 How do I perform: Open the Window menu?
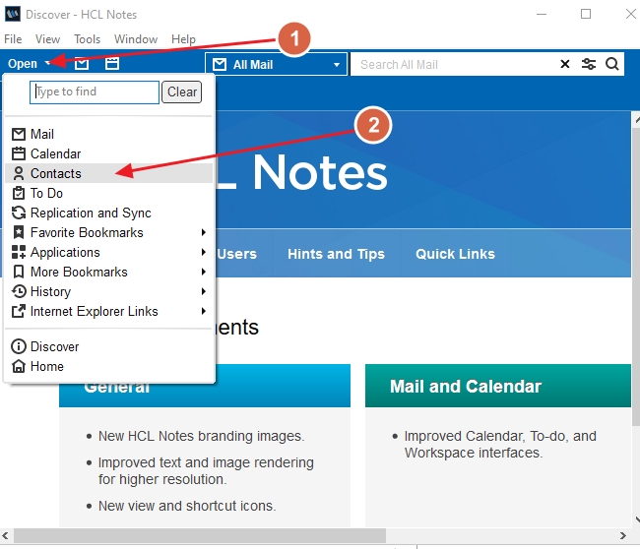(x=136, y=39)
